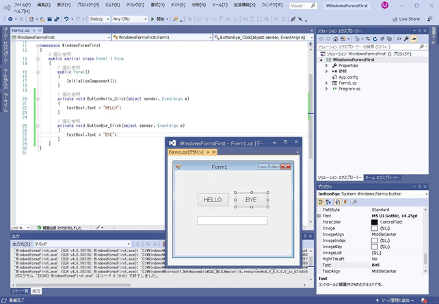Click the black ForeColor swatch
This screenshot has width=439, height=304.
pos(374,222)
